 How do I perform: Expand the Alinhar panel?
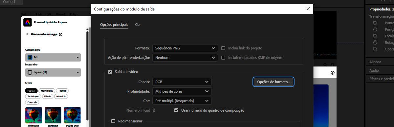[380, 62]
